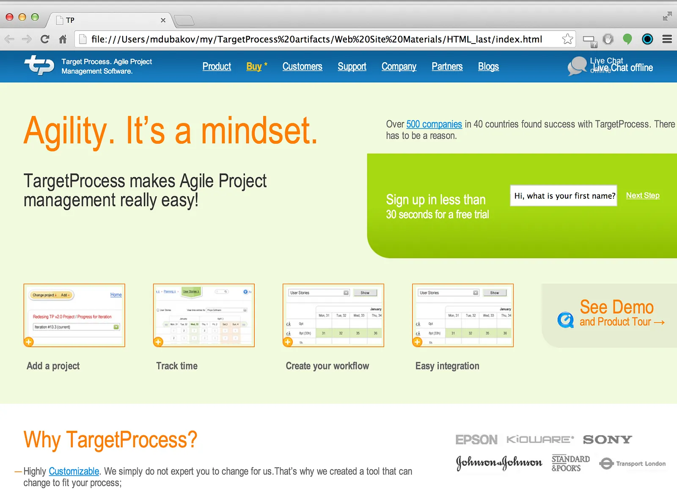Click the plus icon on Add a project thumbnail
The image size is (677, 493).
(28, 342)
